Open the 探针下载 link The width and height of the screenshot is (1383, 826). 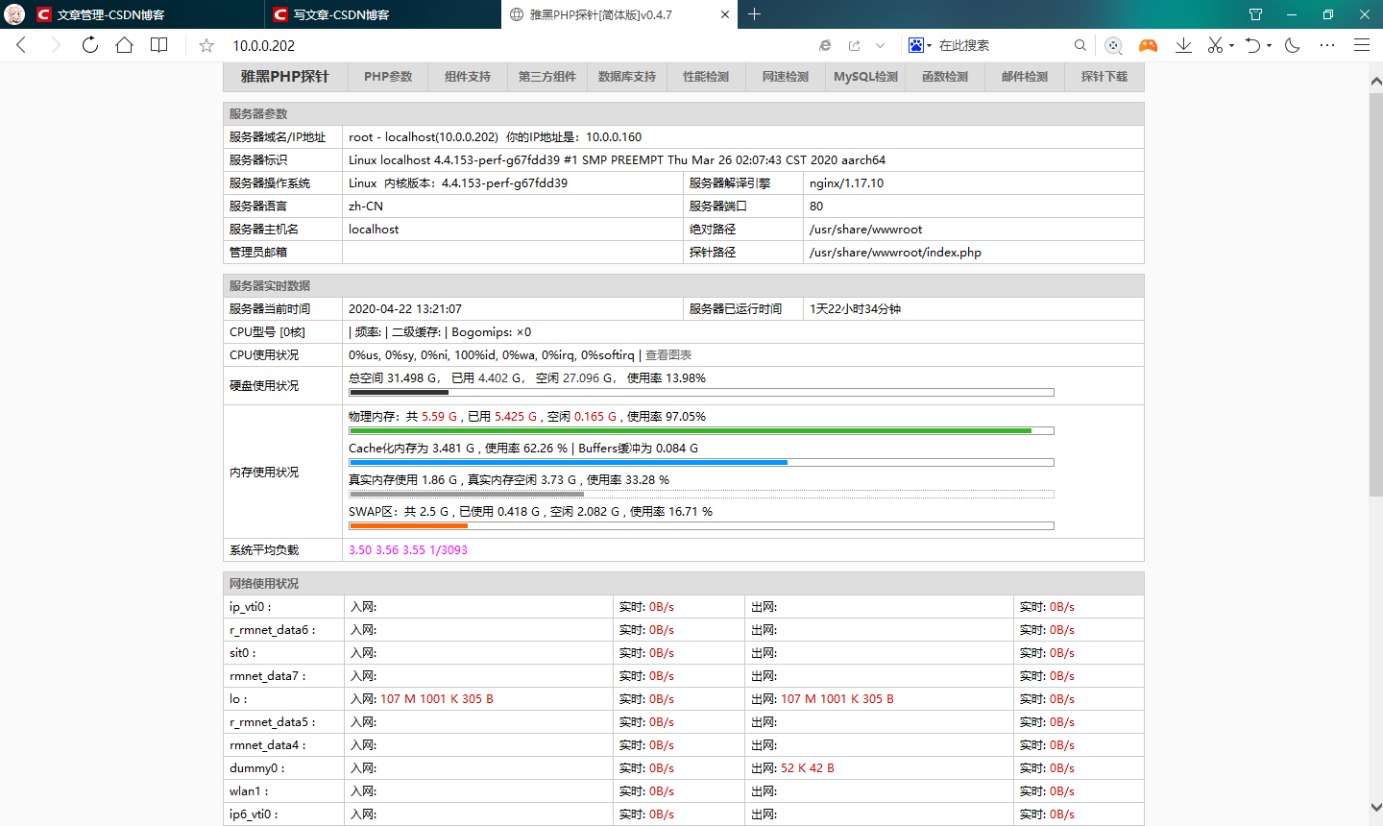(1104, 77)
